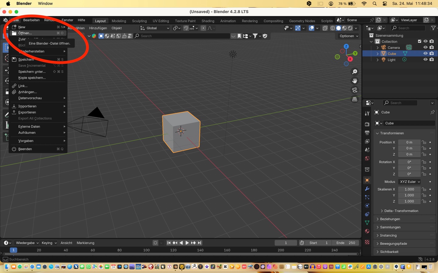Open the Object properties tab

point(367,180)
